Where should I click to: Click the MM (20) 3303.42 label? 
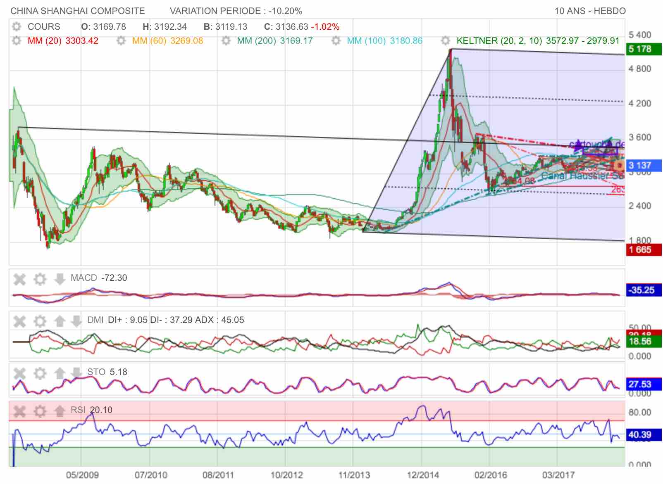[63, 41]
